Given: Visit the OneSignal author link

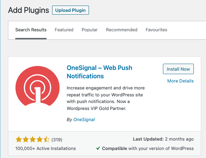Looking at the screenshot, I should click(x=84, y=120).
